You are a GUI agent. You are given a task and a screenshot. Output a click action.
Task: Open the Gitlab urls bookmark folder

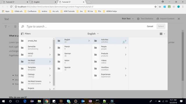click(x=17, y=11)
